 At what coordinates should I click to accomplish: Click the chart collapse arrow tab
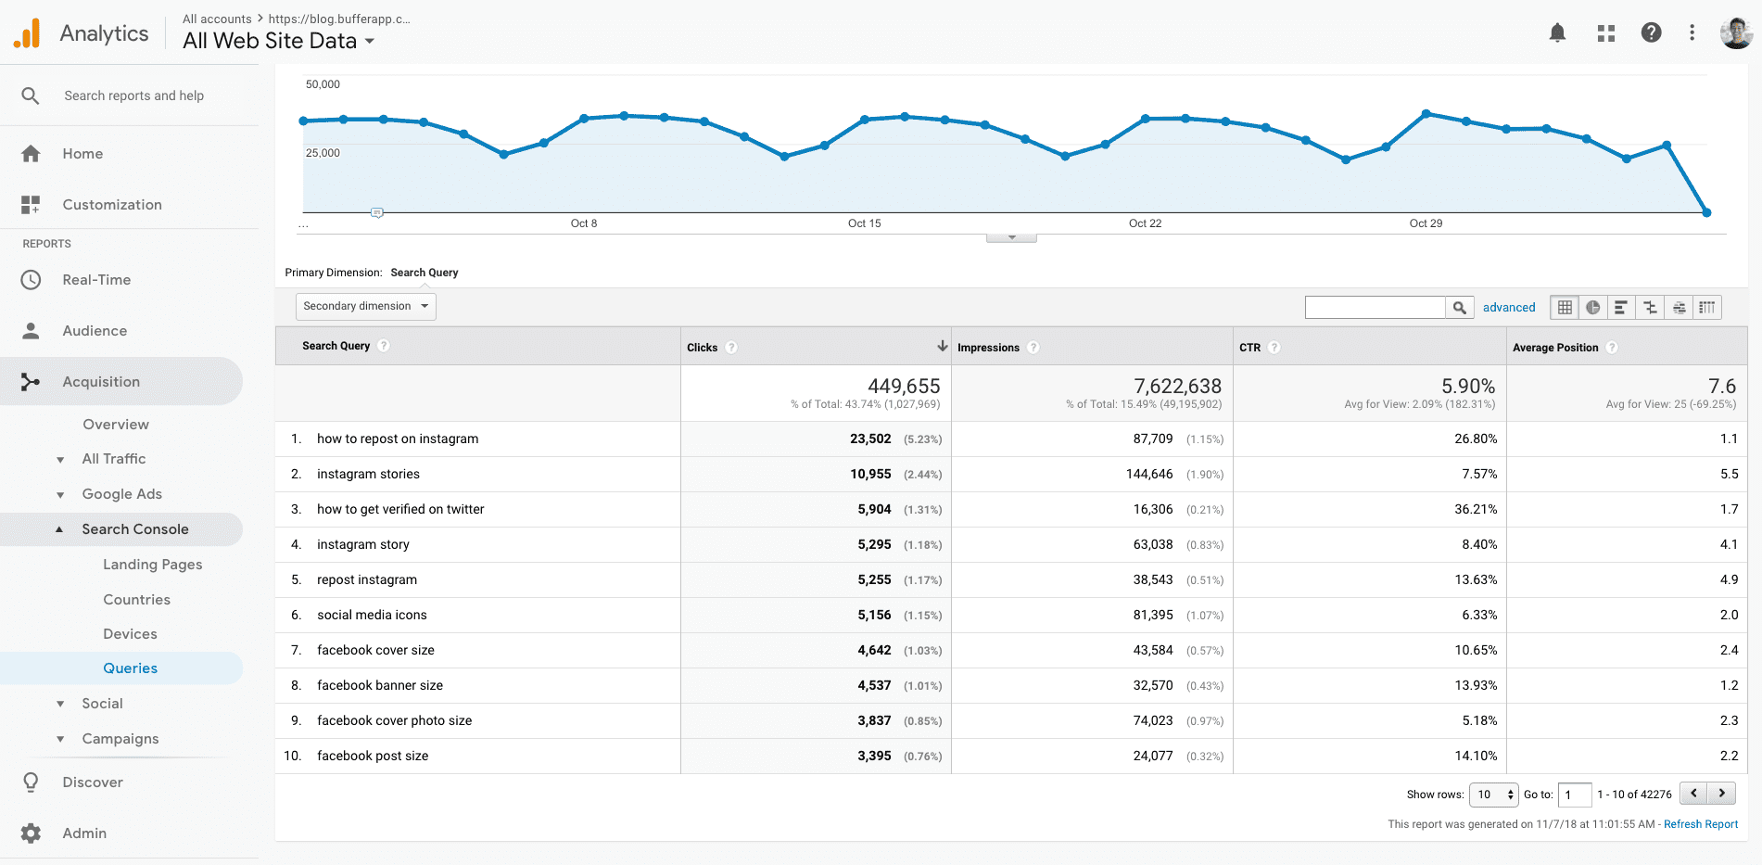tap(1011, 237)
